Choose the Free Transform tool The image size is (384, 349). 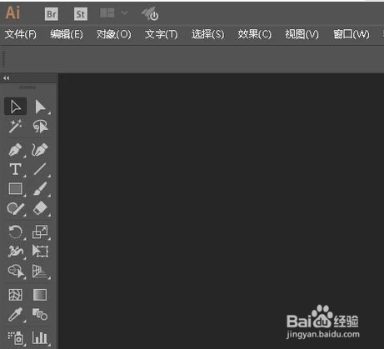pyautogui.click(x=41, y=252)
